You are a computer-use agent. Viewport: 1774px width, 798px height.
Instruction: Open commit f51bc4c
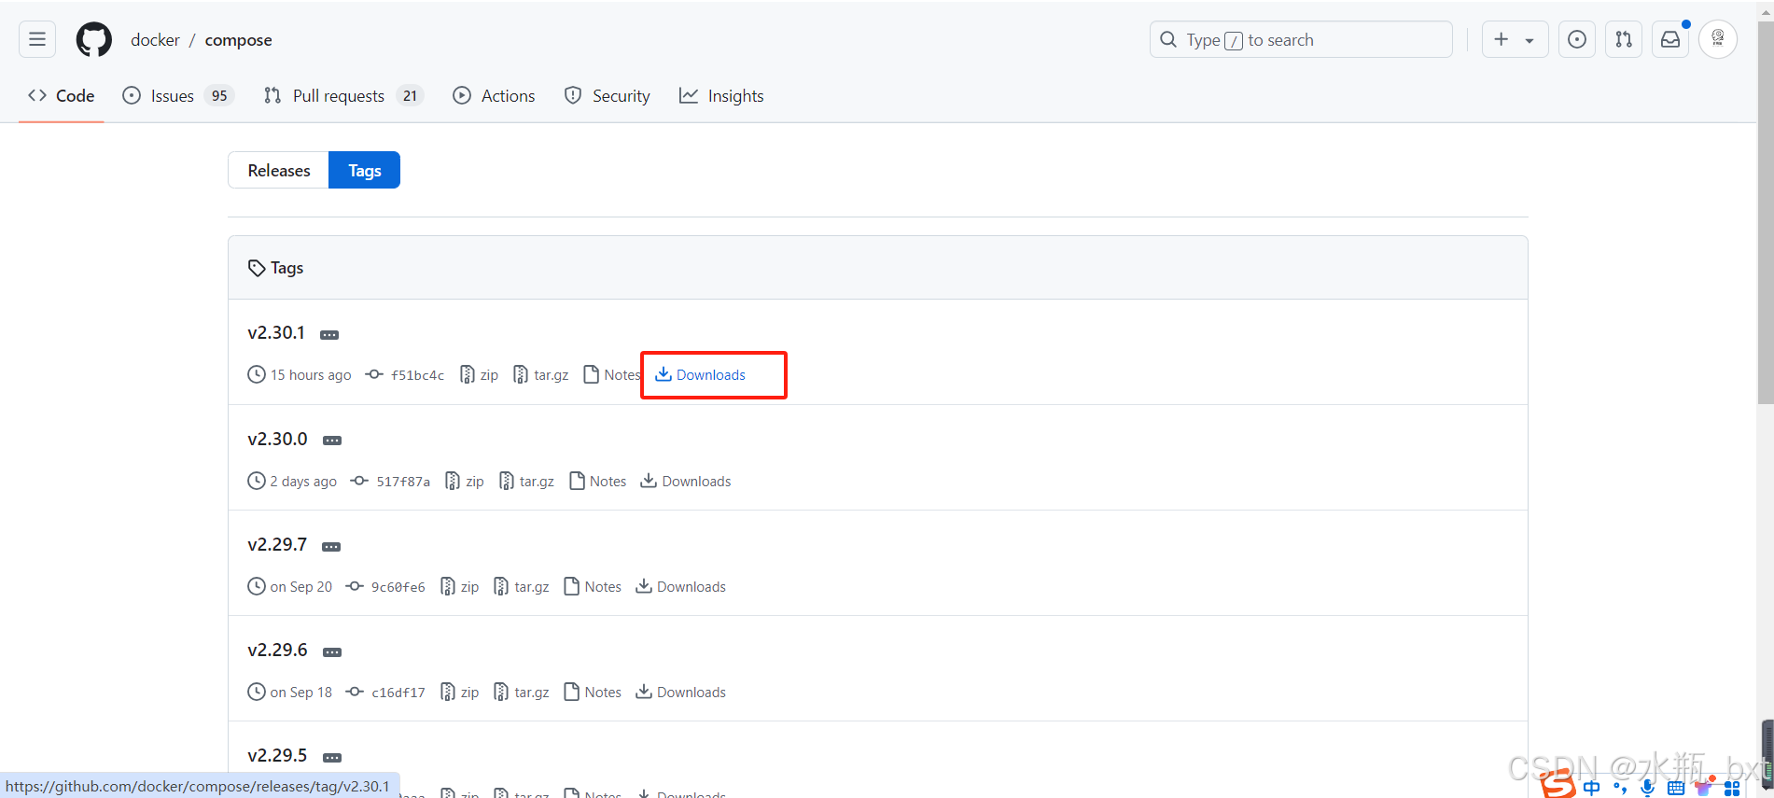(405, 375)
